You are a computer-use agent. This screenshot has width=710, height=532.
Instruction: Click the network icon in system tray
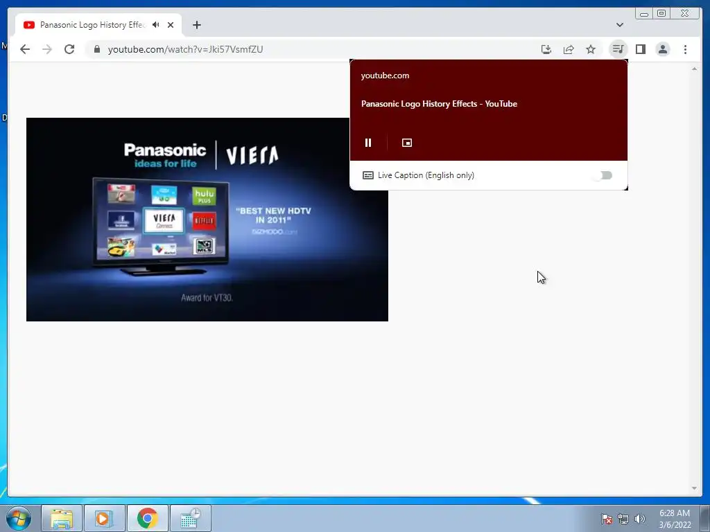(623, 519)
